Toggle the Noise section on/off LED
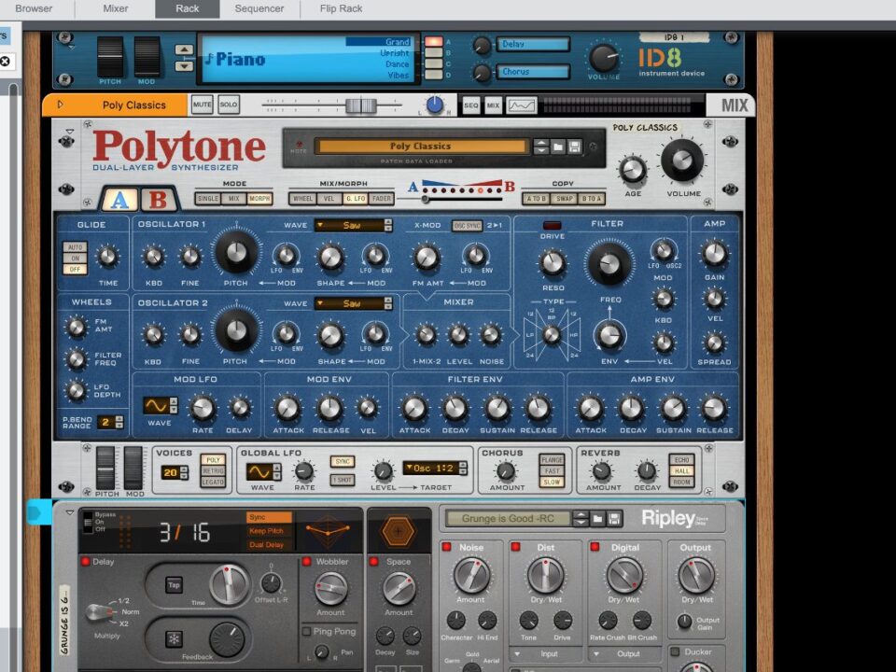896x672 pixels. tap(447, 547)
